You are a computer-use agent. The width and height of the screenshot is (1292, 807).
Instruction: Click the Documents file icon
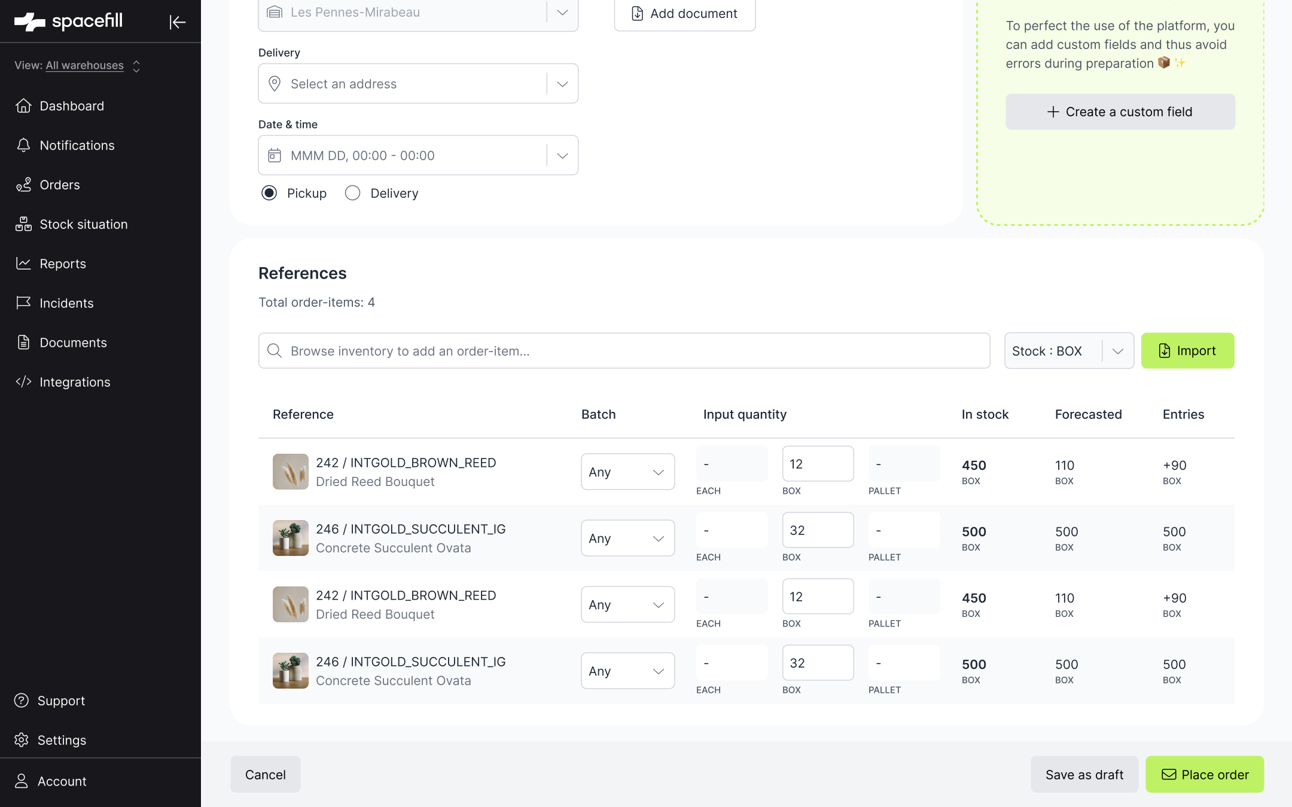pos(23,343)
